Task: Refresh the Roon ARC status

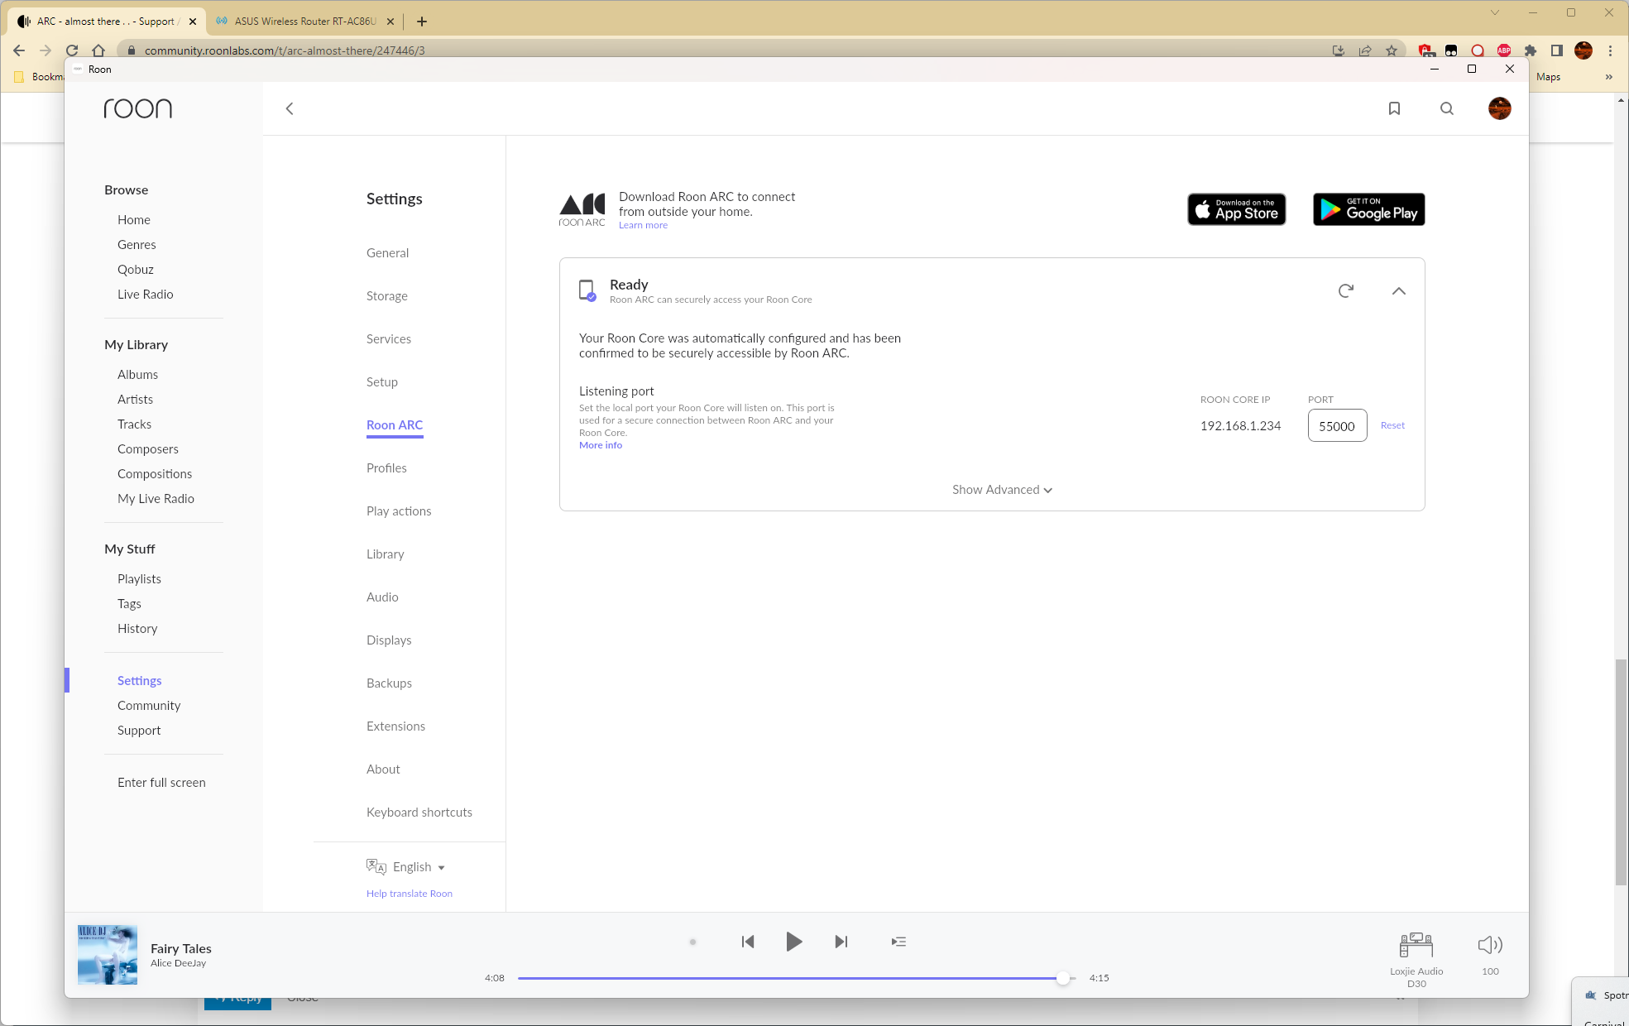Action: 1346,290
